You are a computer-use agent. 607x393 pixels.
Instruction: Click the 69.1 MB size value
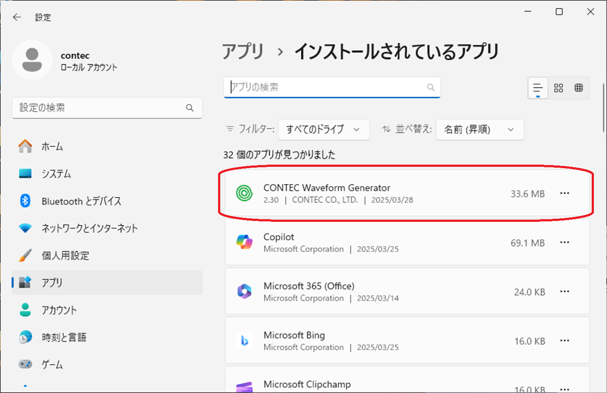click(x=527, y=243)
